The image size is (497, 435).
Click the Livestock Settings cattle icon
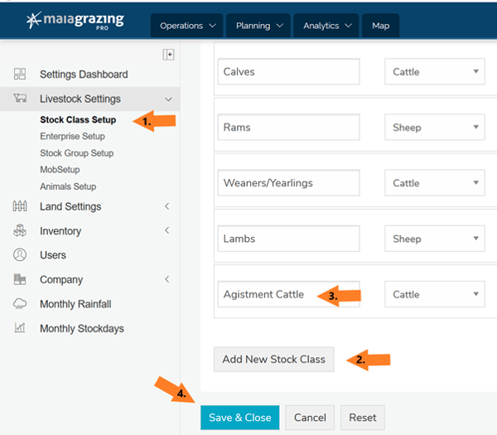(x=20, y=99)
